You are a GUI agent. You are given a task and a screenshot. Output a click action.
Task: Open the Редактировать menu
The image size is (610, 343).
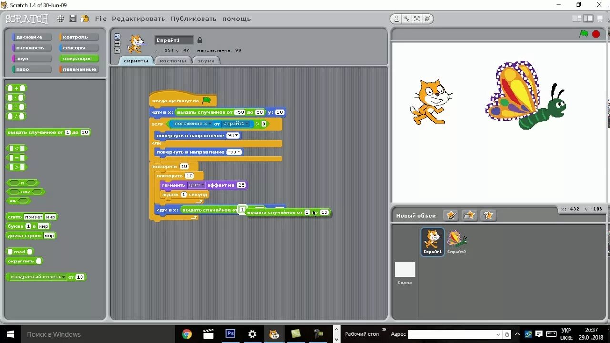click(139, 19)
